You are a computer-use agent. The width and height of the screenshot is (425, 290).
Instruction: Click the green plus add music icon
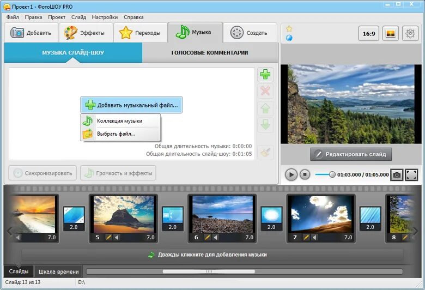tap(265, 75)
